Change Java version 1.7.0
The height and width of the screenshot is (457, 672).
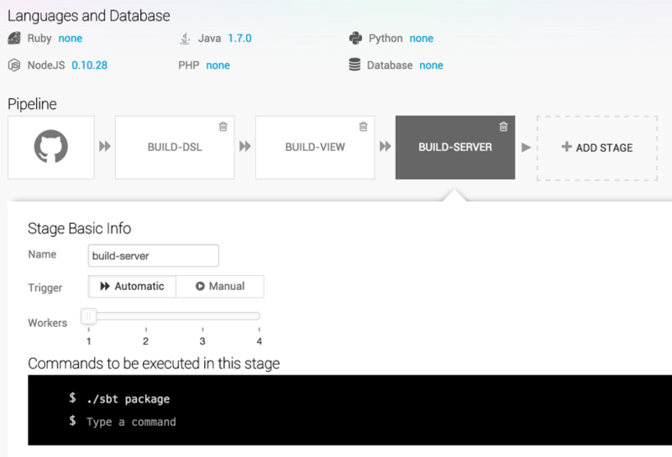pos(239,39)
